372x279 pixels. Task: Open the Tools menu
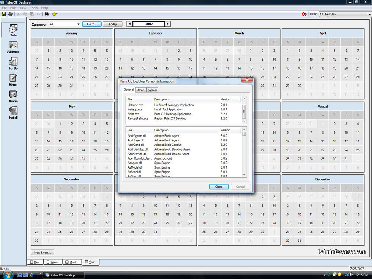[33, 8]
